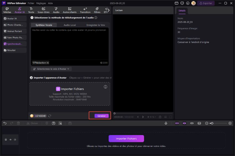The width and height of the screenshot is (235, 156).
Task: Click the crop icon in the preview controls
Action: tap(165, 117)
